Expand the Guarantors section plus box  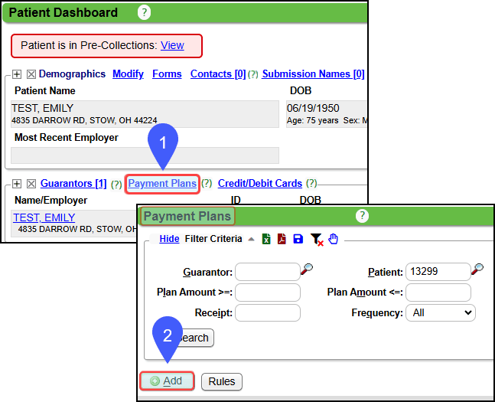point(17,184)
